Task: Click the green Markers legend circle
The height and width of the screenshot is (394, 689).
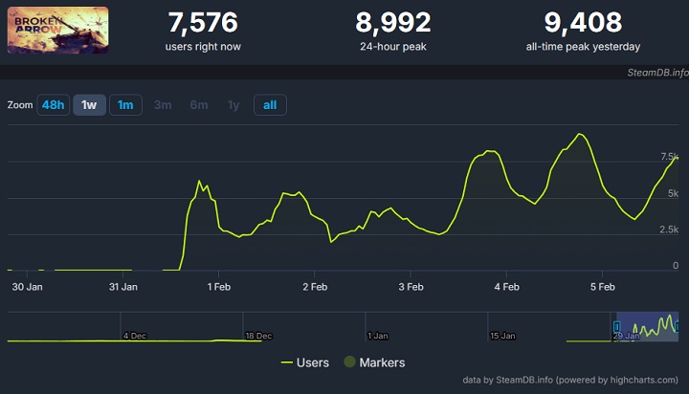Action: pyautogui.click(x=349, y=362)
